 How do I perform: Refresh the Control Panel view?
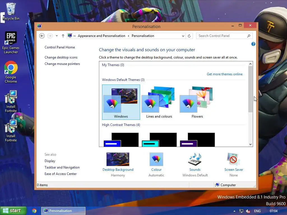click(189, 36)
